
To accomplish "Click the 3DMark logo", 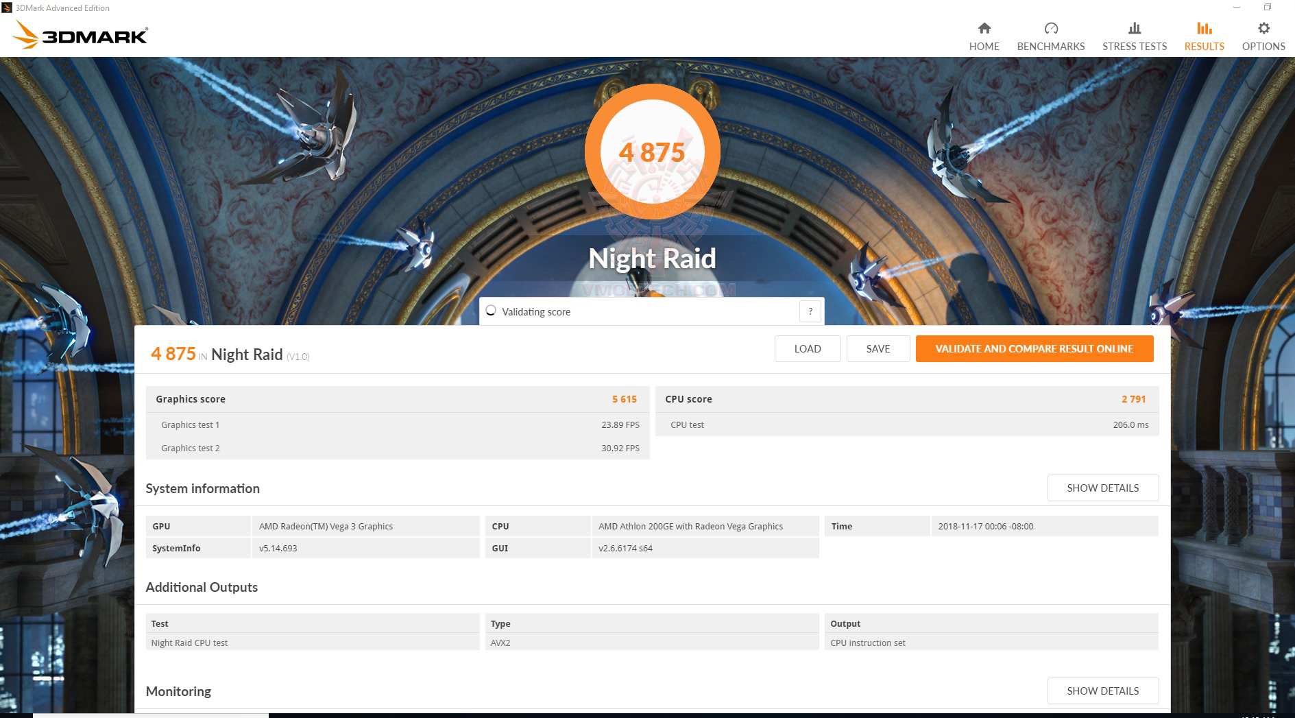I will pyautogui.click(x=80, y=34).
